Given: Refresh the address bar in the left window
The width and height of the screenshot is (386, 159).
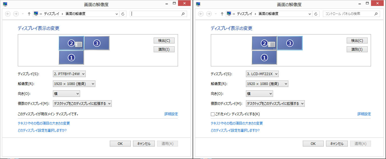Looking at the screenshot, I should point(123,14).
